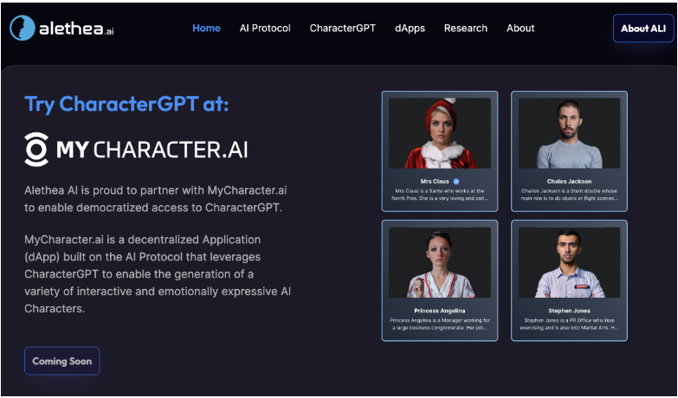Screen dimensions: 678x398
Task: Select the Research nav item
Action: click(x=466, y=28)
